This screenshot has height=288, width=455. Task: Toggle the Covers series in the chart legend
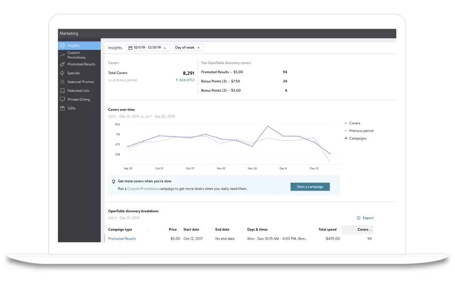(352, 123)
